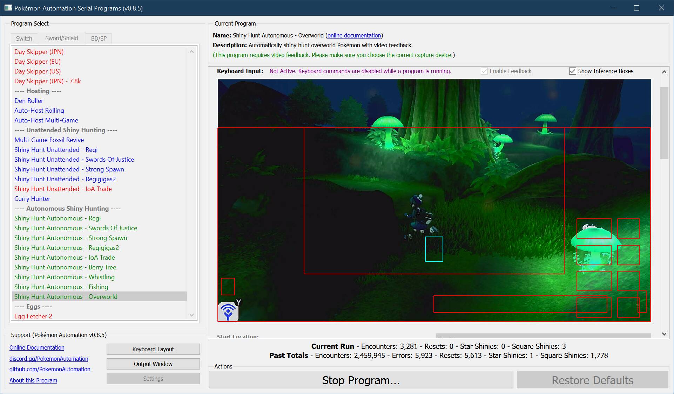The height and width of the screenshot is (394, 674).
Task: Click the Keyboard Layout button
Action: 153,349
